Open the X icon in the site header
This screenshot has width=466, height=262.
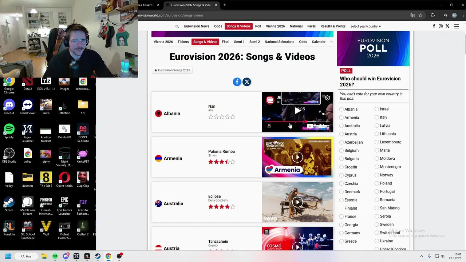(x=447, y=26)
